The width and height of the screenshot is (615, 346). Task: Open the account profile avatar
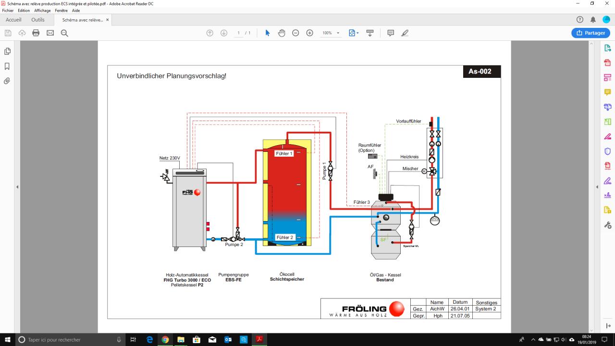[x=606, y=20]
